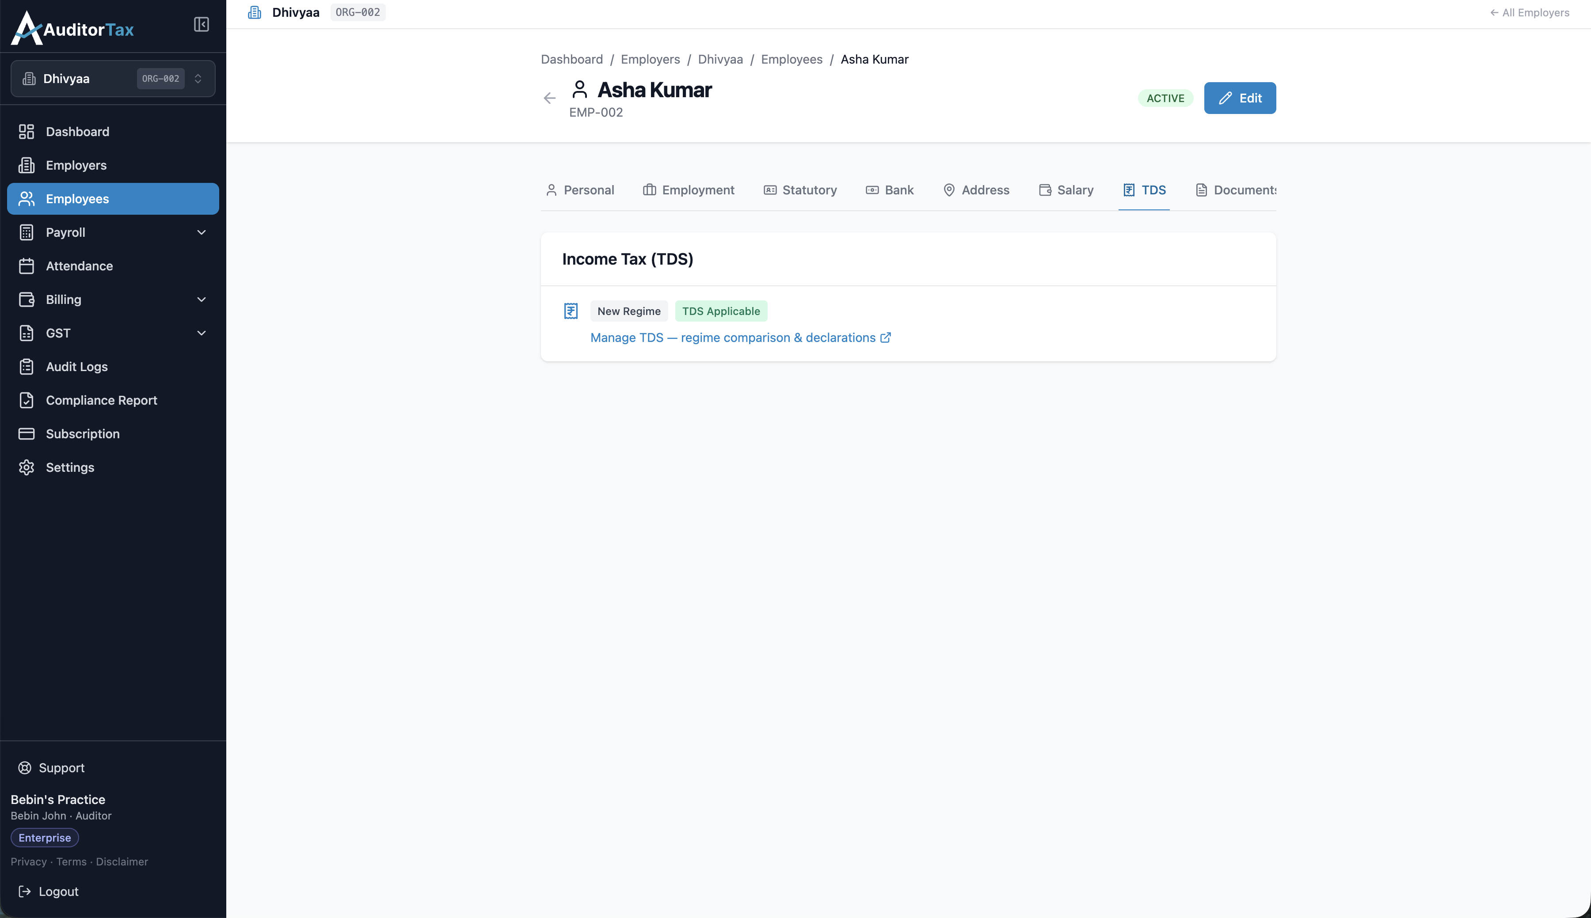Click the Dashboard breadcrumb

572,59
